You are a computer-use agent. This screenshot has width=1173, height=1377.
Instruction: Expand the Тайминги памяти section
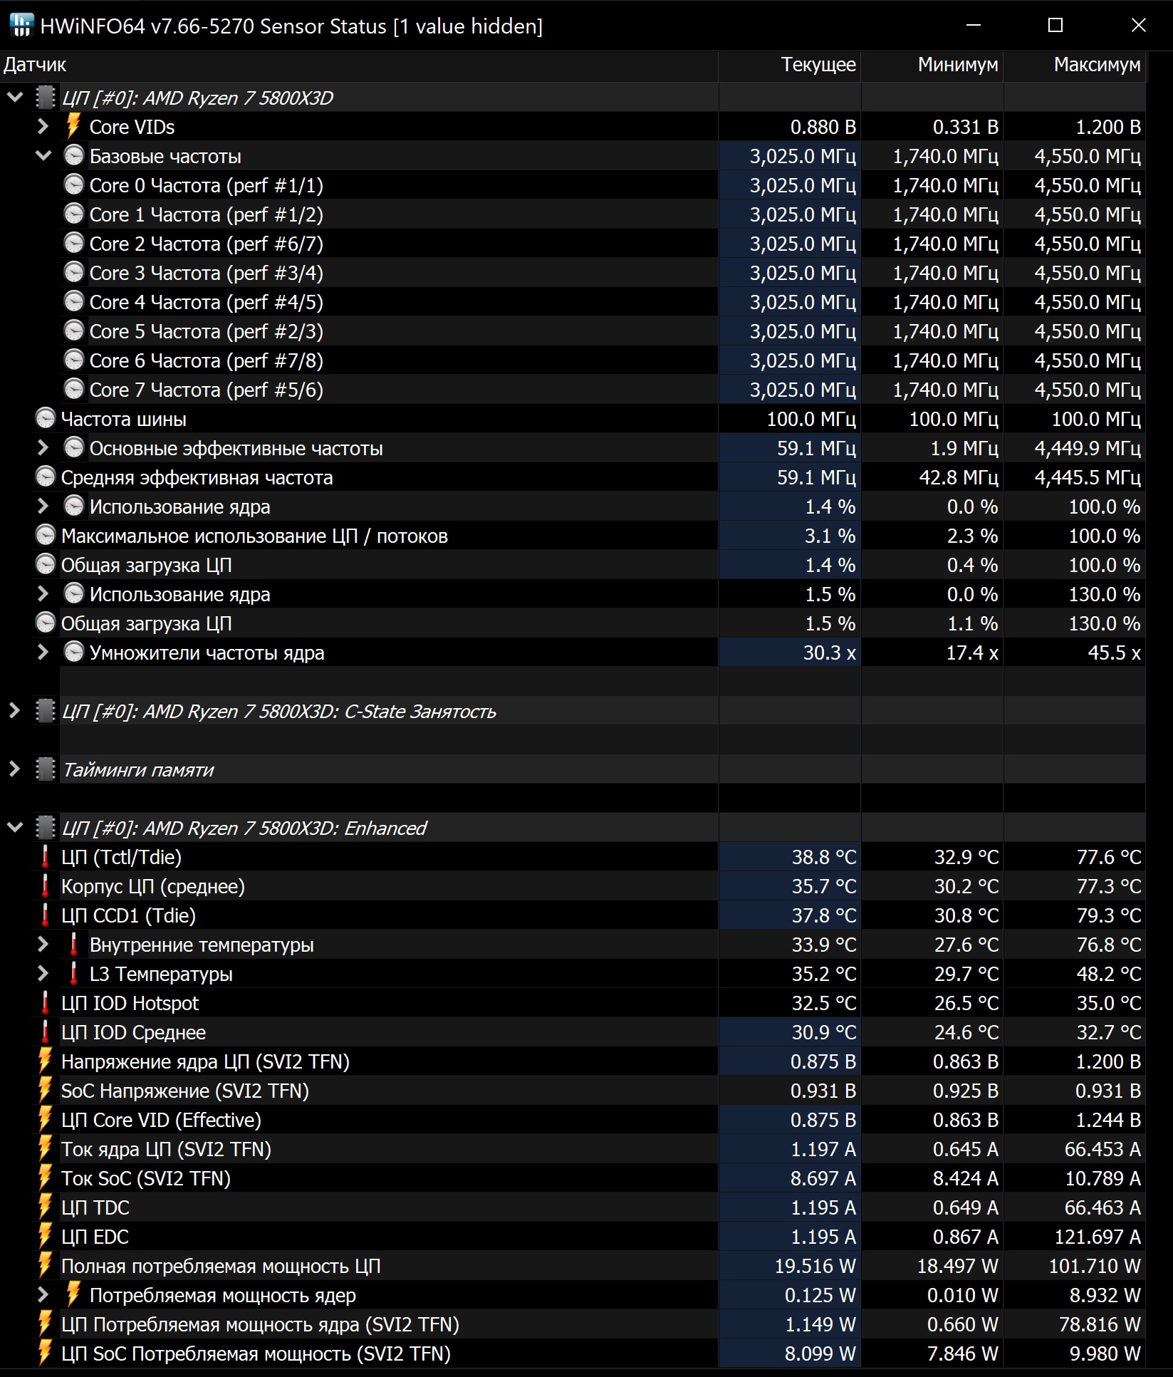[x=14, y=769]
